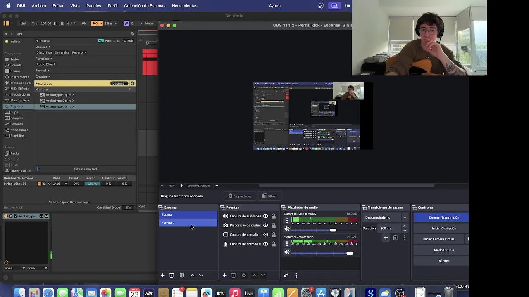Viewport: 529px width, 297px height.
Task: Open audio mixer three-dot menu at bottom
Action: tap(296, 275)
